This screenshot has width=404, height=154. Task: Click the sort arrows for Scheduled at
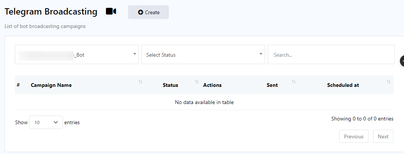click(389, 82)
